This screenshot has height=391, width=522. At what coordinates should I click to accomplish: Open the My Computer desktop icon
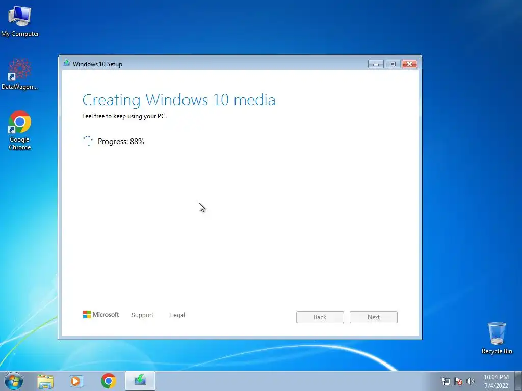[20, 21]
